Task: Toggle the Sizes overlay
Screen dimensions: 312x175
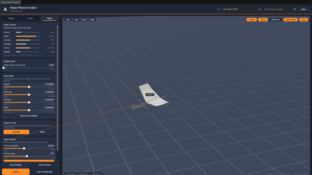Action: click(263, 20)
